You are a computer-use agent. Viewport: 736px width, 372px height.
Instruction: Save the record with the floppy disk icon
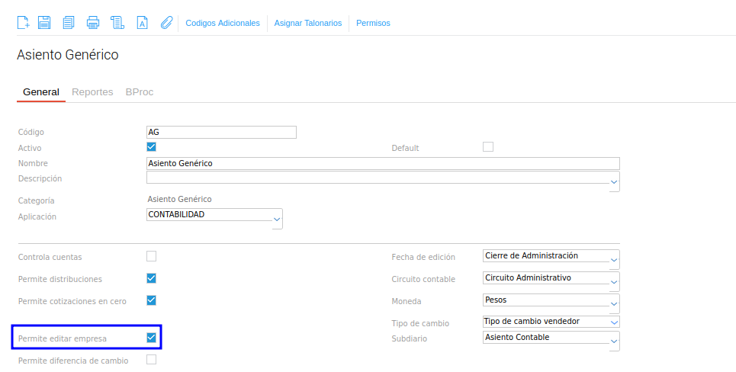point(44,23)
